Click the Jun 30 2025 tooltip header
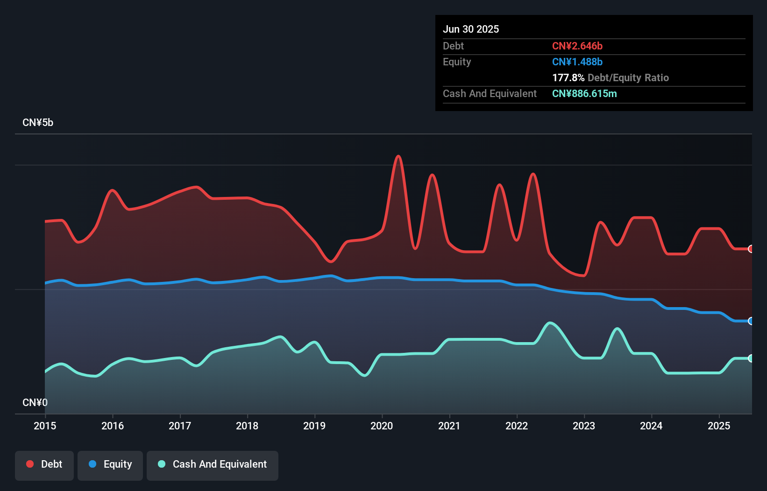Screen dimensions: 767x491 coord(471,29)
